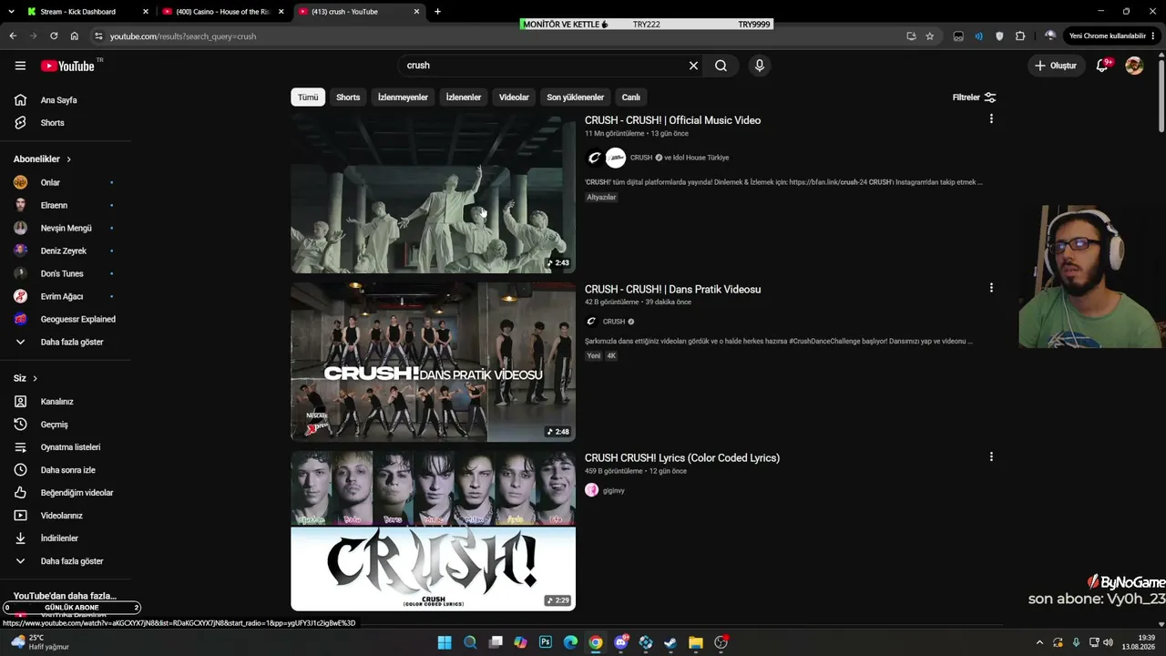Click the shield extension icon in Chrome toolbar
Image resolution: width=1166 pixels, height=656 pixels.
[x=999, y=36]
